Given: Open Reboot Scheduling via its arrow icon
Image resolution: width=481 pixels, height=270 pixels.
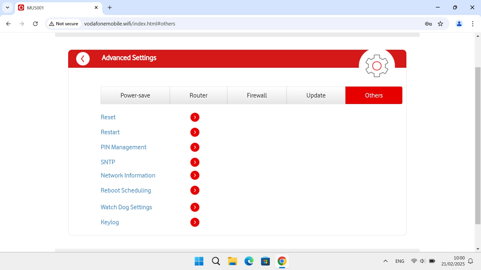Looking at the screenshot, I should click(x=195, y=190).
